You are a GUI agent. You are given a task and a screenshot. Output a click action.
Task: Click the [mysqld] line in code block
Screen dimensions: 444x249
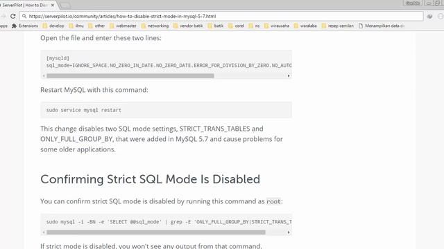click(x=58, y=58)
